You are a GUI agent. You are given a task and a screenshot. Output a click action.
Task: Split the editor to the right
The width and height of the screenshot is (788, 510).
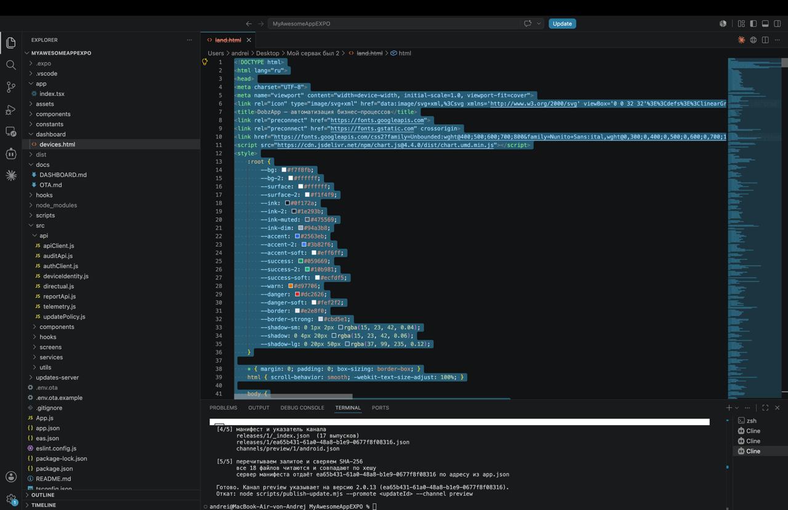(x=765, y=40)
